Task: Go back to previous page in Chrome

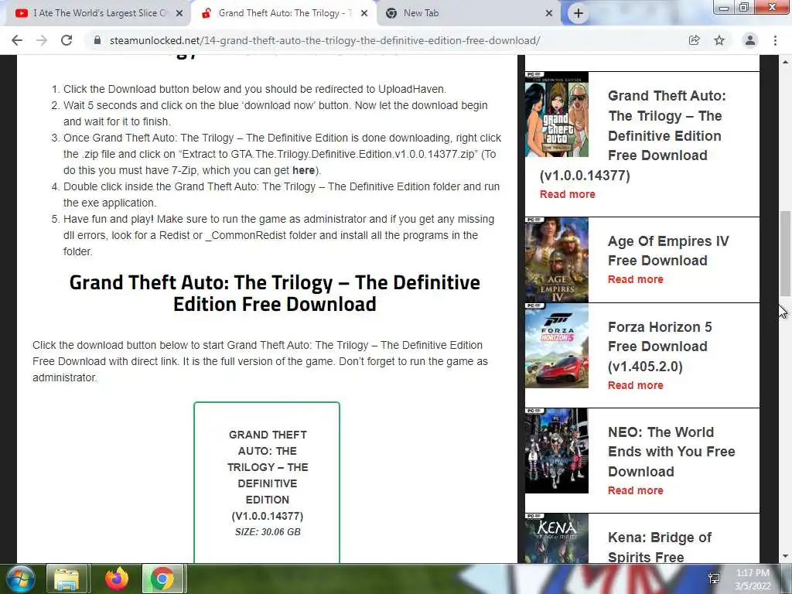Action: pos(17,40)
